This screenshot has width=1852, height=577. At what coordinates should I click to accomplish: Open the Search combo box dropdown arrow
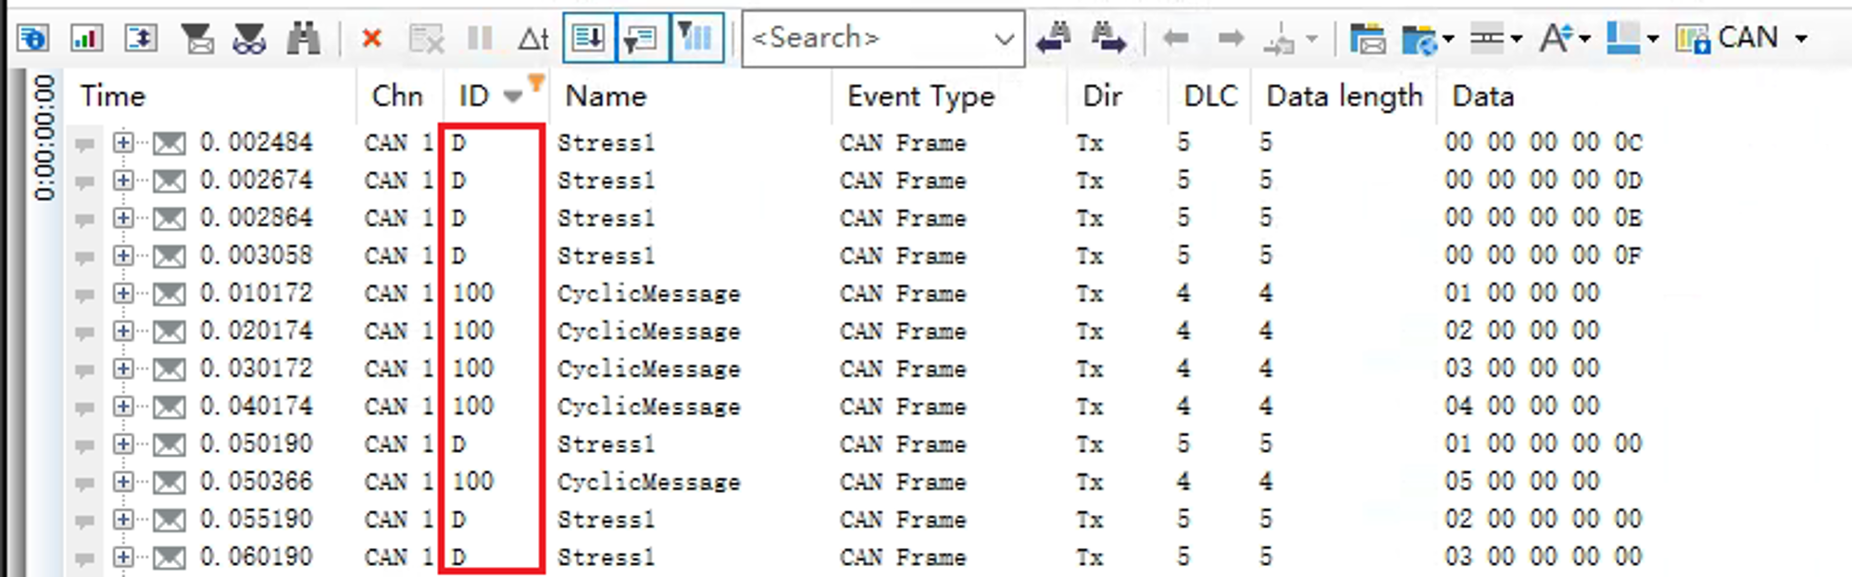(1003, 39)
